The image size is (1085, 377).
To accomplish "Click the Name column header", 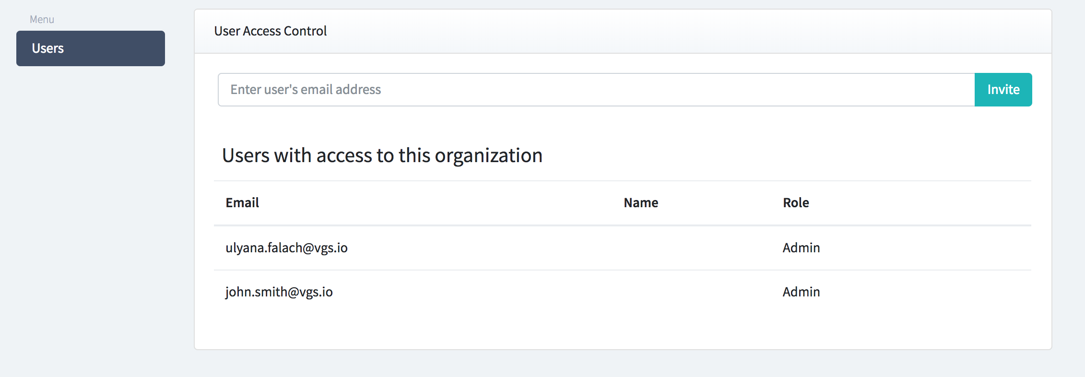I will point(641,203).
